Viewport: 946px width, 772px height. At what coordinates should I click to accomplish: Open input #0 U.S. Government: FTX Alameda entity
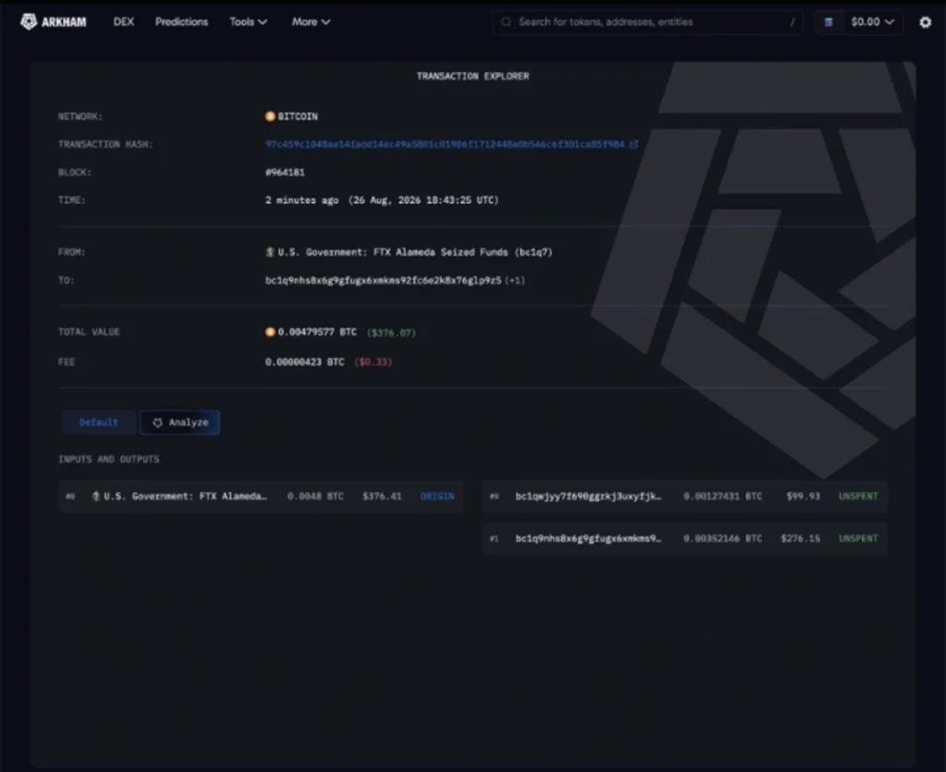[x=185, y=497]
